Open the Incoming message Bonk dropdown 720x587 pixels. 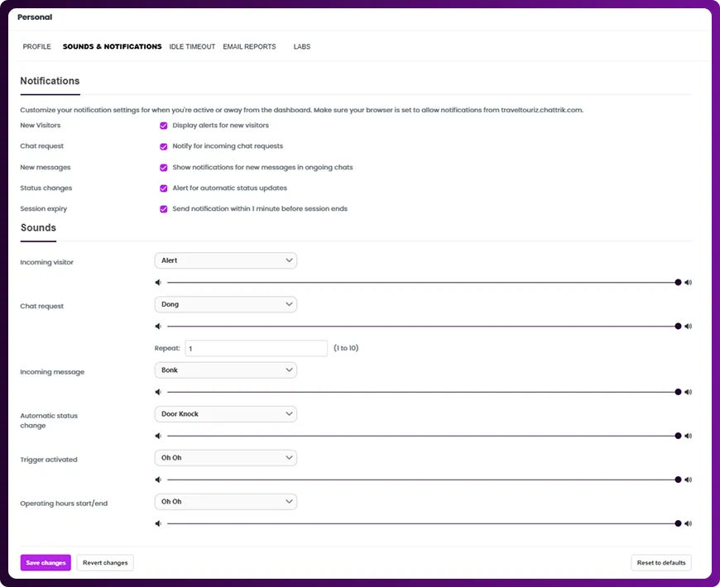pos(225,370)
